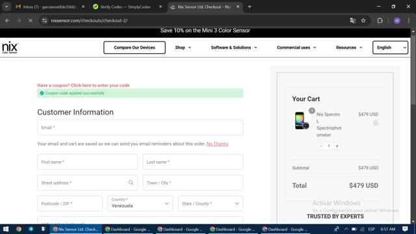Show hidden system tray icons
Screen dimensions: 416x234
click(346, 229)
